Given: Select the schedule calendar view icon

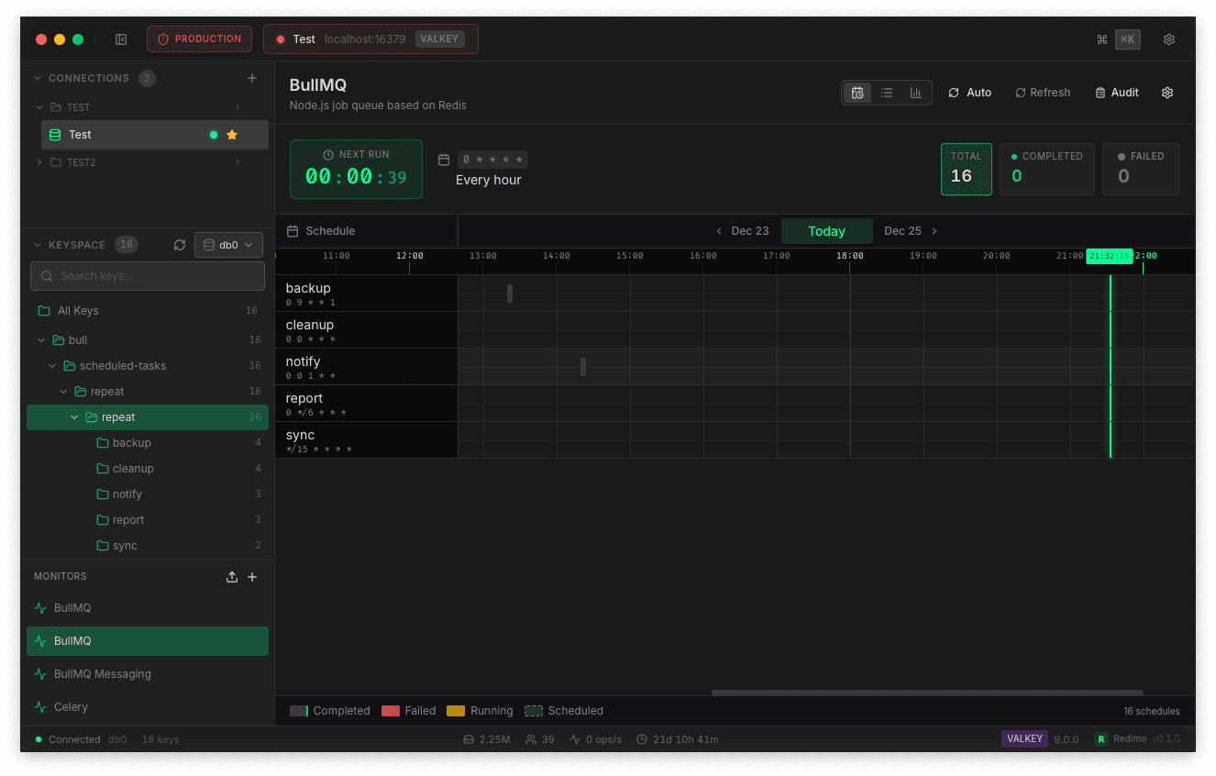Looking at the screenshot, I should [857, 92].
